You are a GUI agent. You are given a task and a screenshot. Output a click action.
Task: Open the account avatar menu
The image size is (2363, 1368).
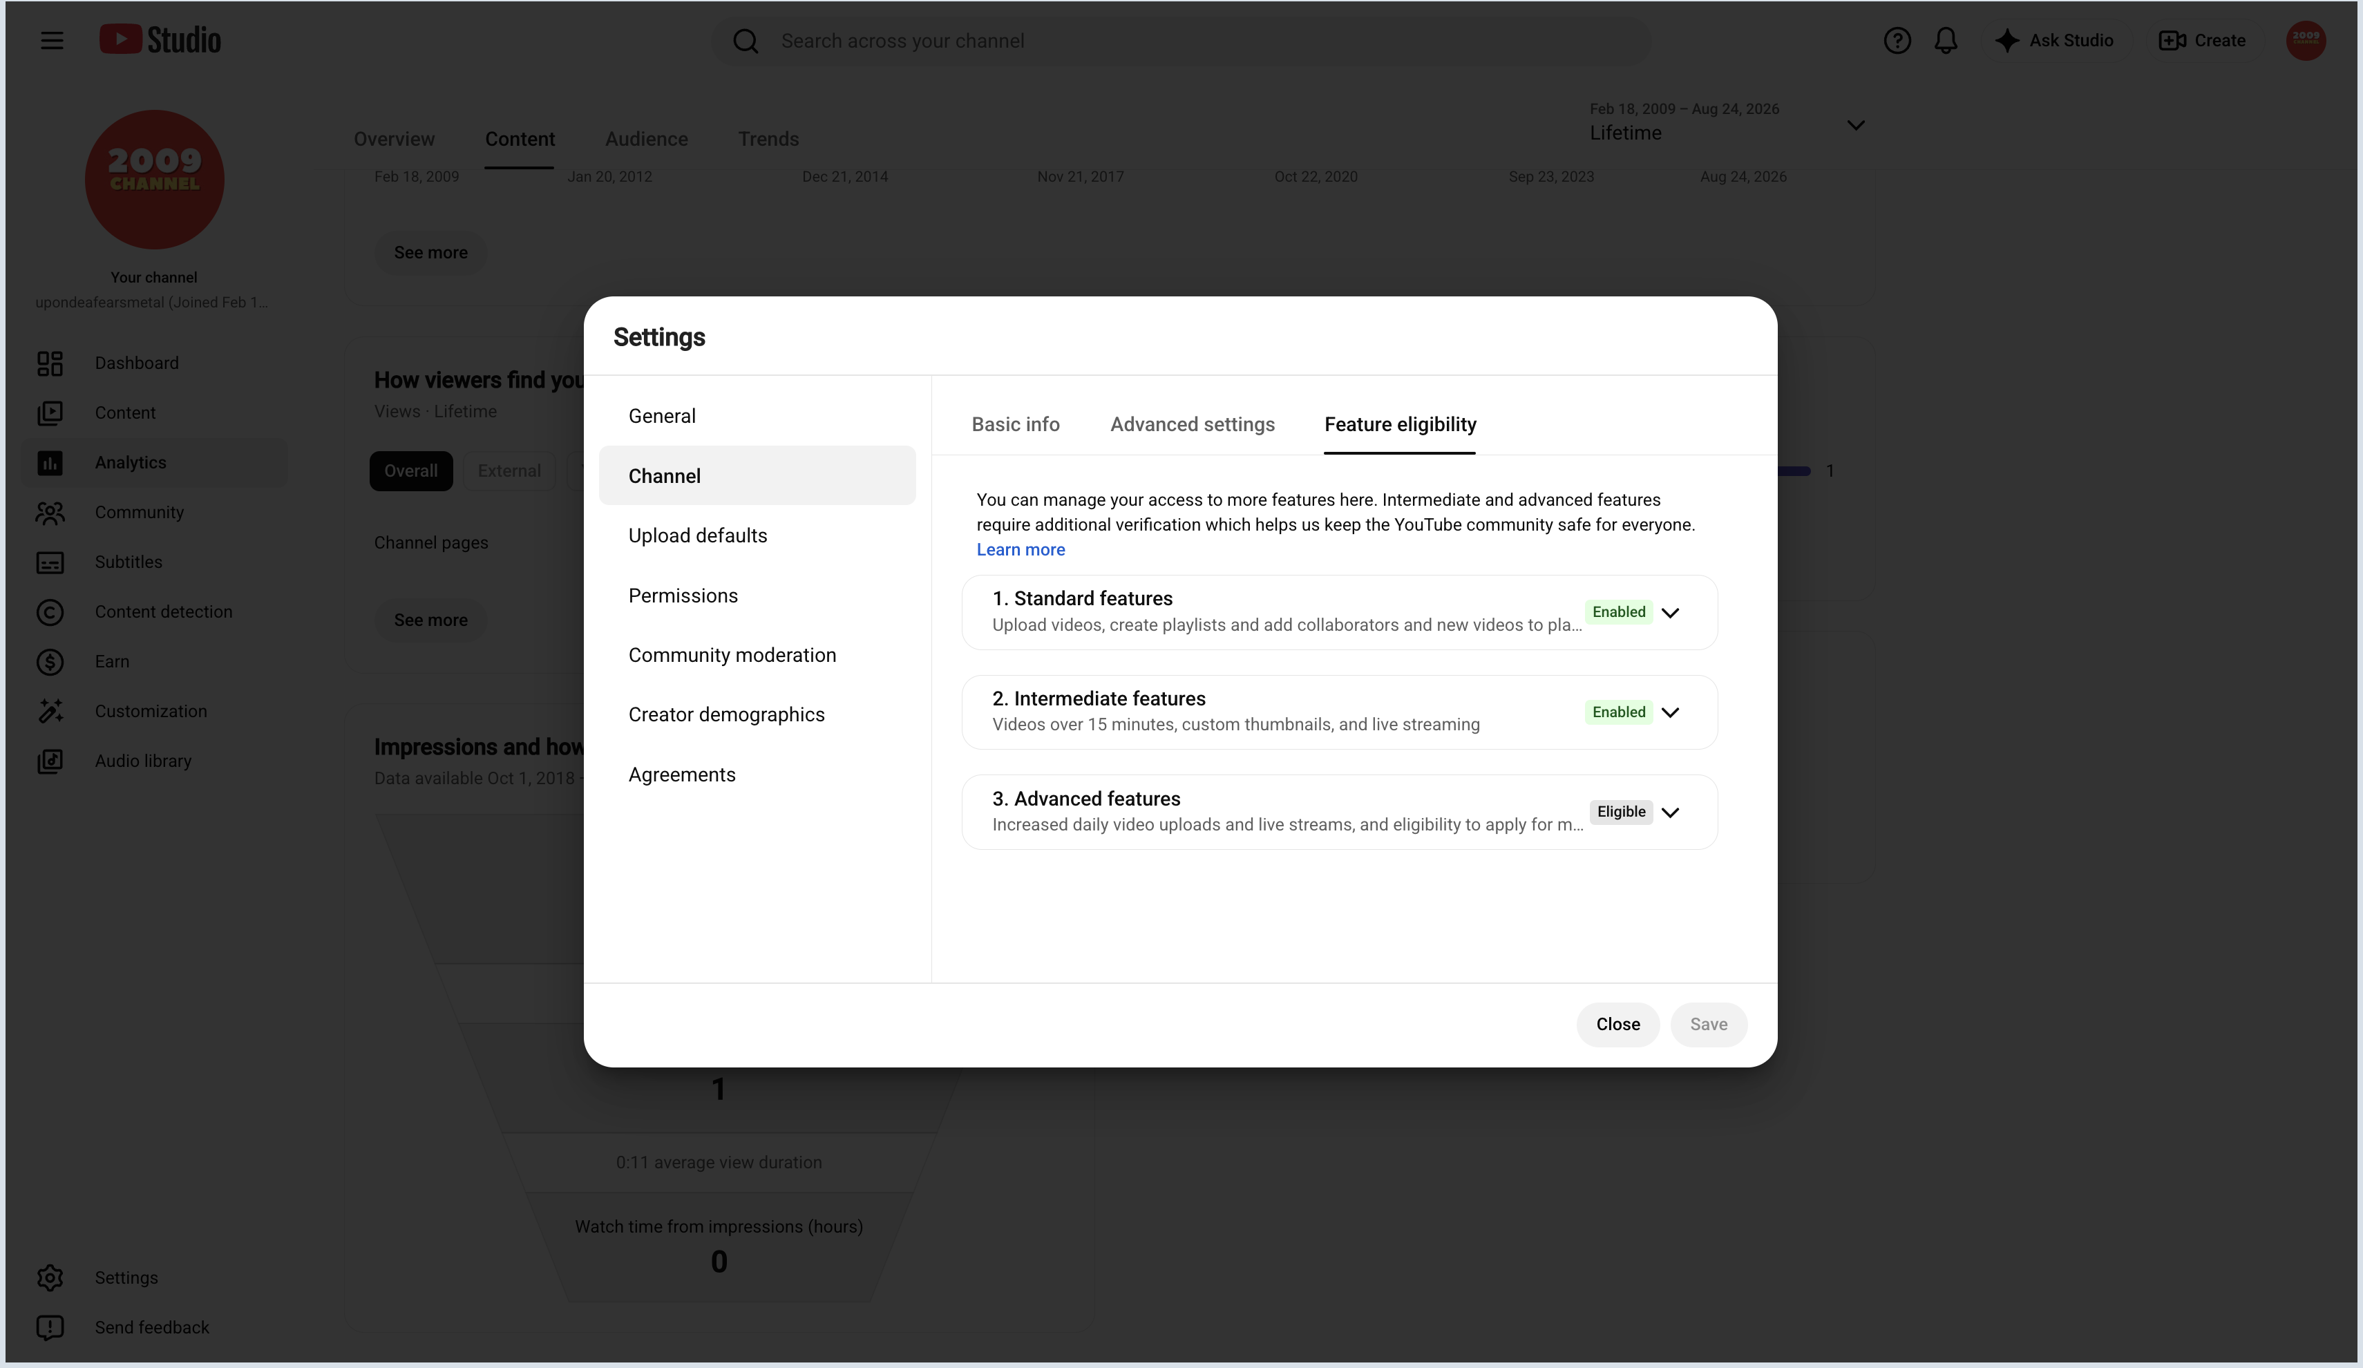pos(2306,40)
